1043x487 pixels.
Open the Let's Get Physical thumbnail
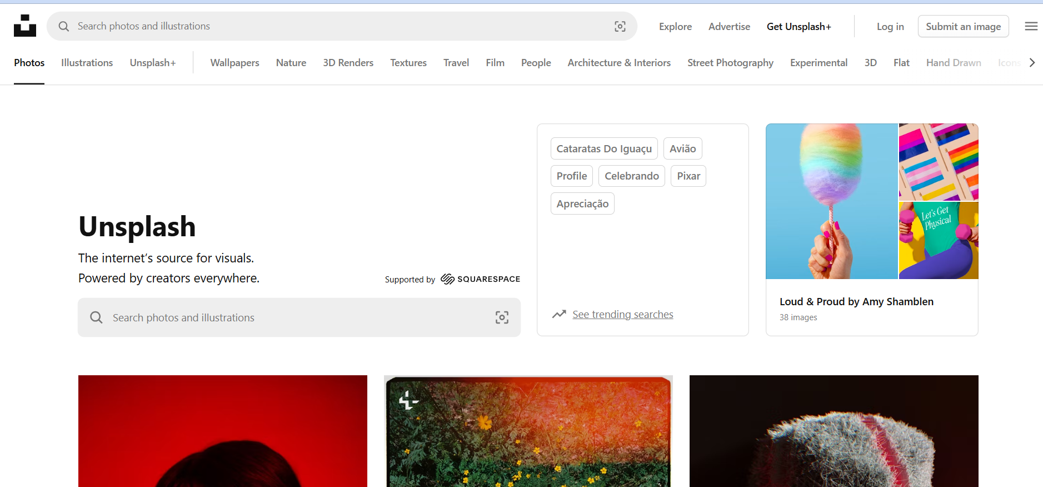939,241
